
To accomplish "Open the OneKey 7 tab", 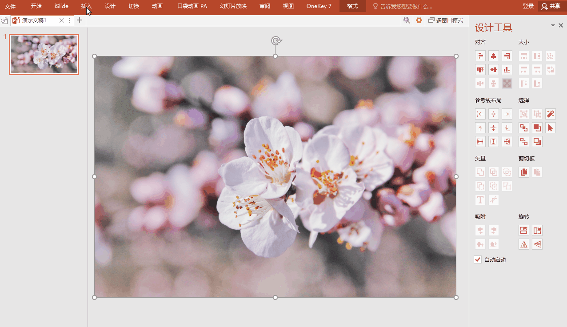I will click(x=319, y=6).
